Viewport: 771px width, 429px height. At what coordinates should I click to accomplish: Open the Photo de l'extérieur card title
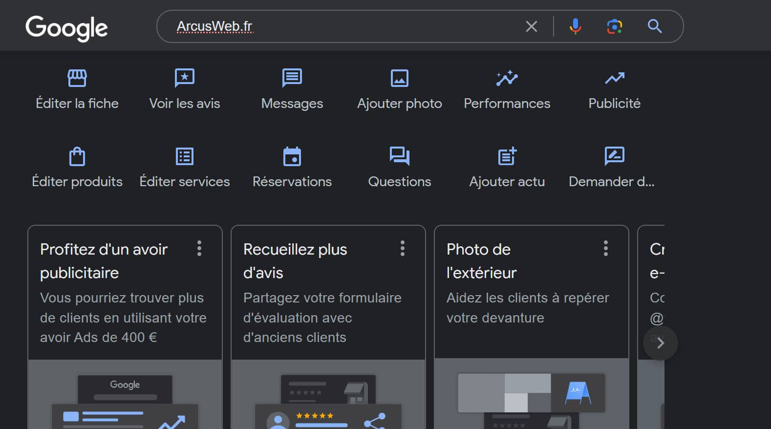pyautogui.click(x=481, y=261)
